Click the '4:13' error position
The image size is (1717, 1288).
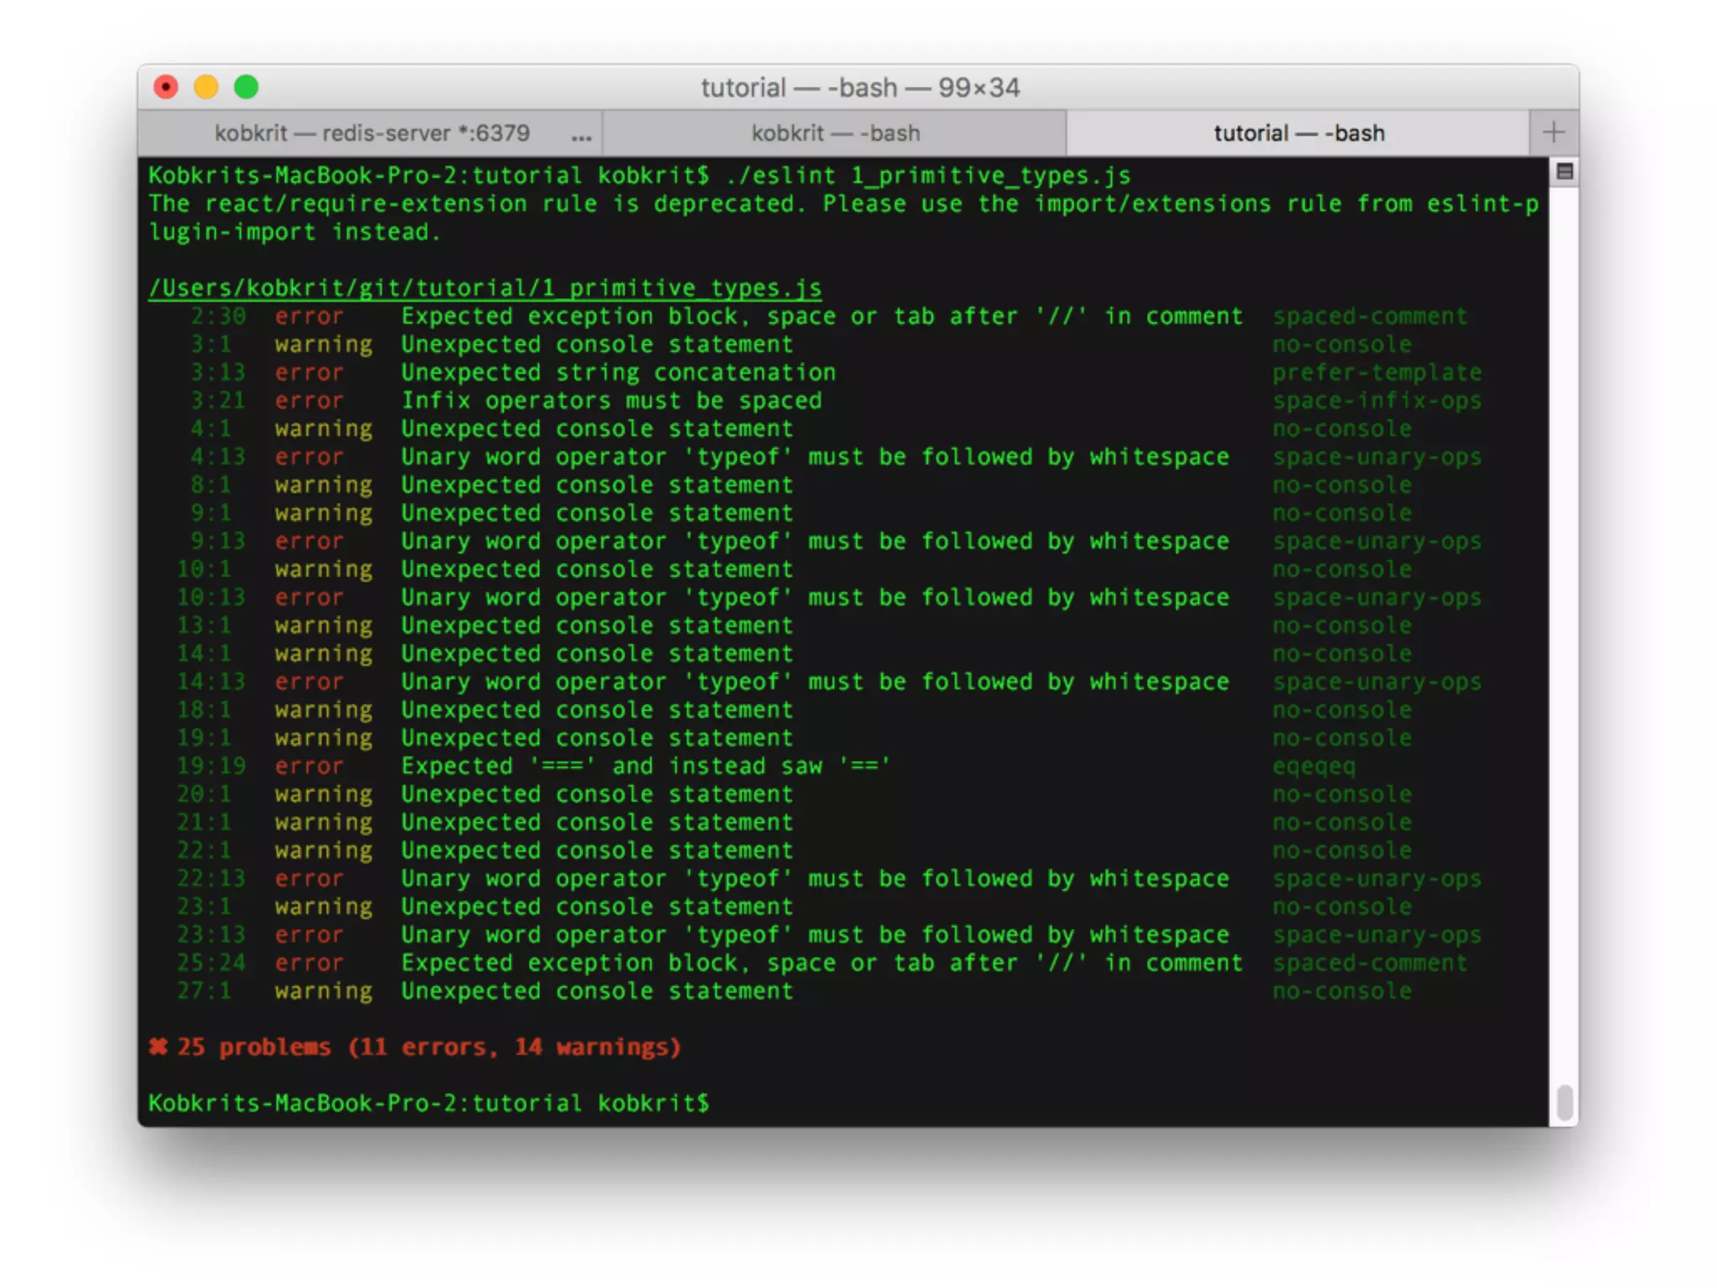218,457
